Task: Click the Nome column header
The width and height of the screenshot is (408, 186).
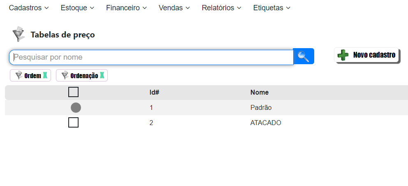Action: coord(260,93)
